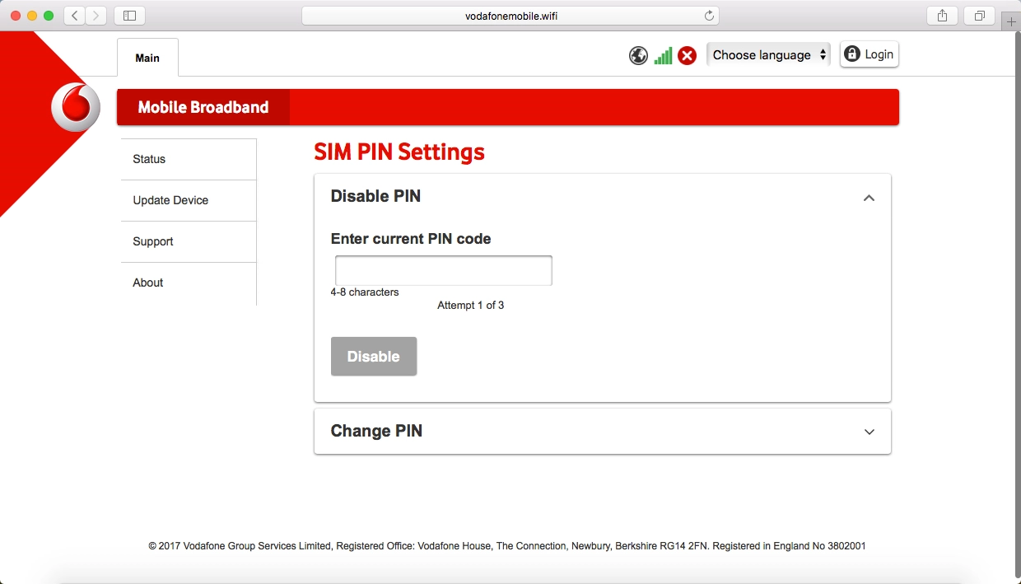
Task: Click the Disable button
Action: (x=374, y=356)
